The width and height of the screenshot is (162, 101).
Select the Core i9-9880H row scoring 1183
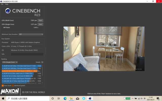22,76
